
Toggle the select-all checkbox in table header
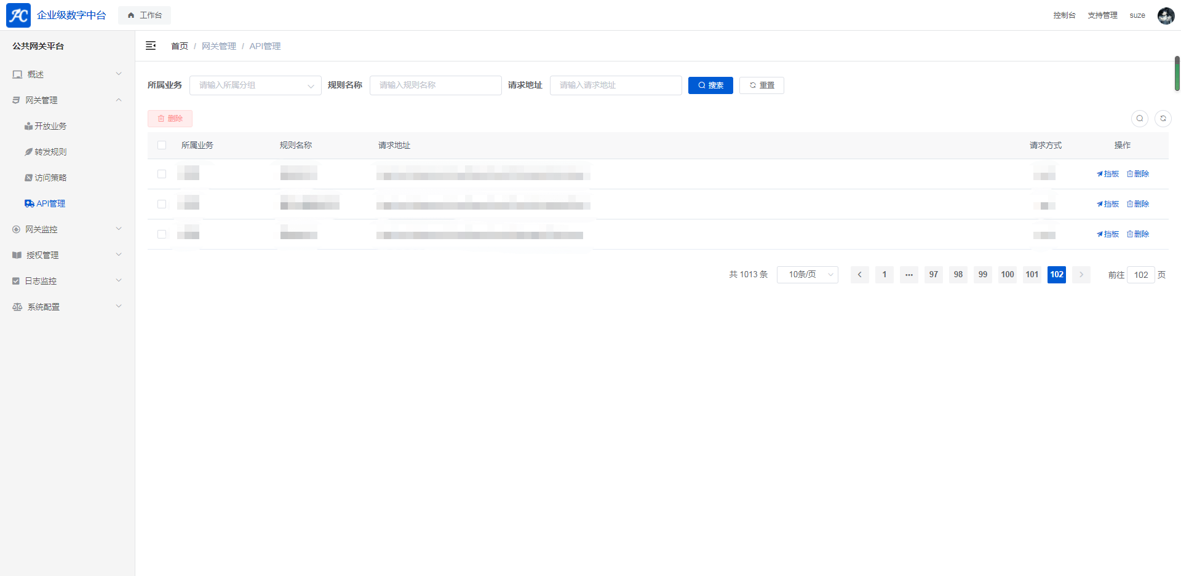[162, 146]
